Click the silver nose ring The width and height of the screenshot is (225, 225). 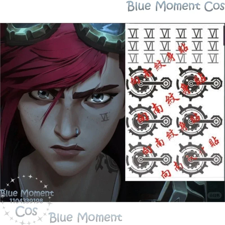click(77, 132)
